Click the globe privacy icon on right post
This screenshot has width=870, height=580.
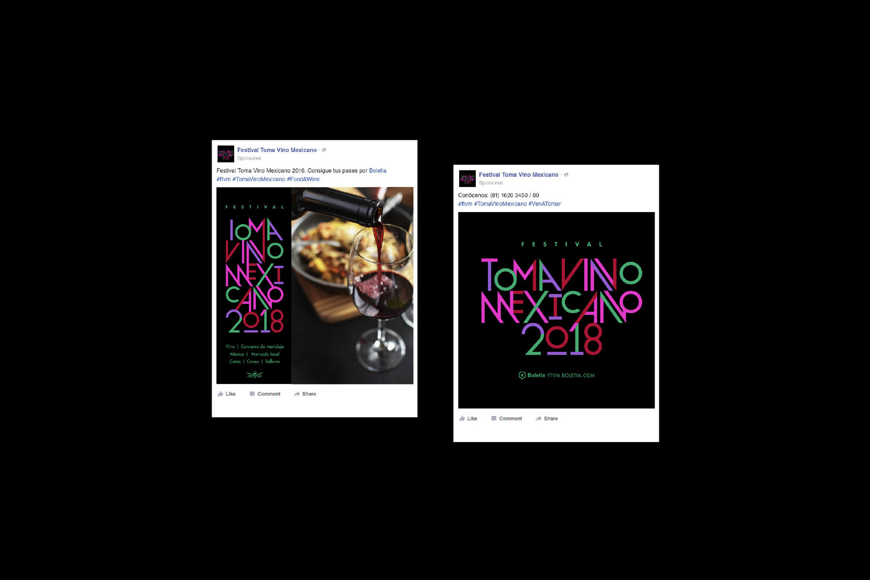(x=565, y=175)
